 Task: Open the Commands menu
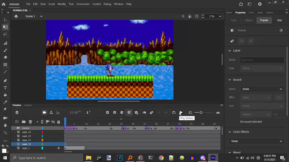(83, 4)
